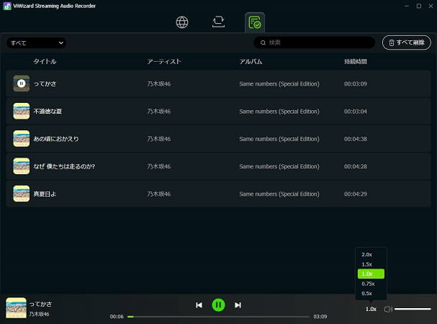The width and height of the screenshot is (437, 324).
Task: Mute audio with the speaker icon
Action: [x=388, y=309]
